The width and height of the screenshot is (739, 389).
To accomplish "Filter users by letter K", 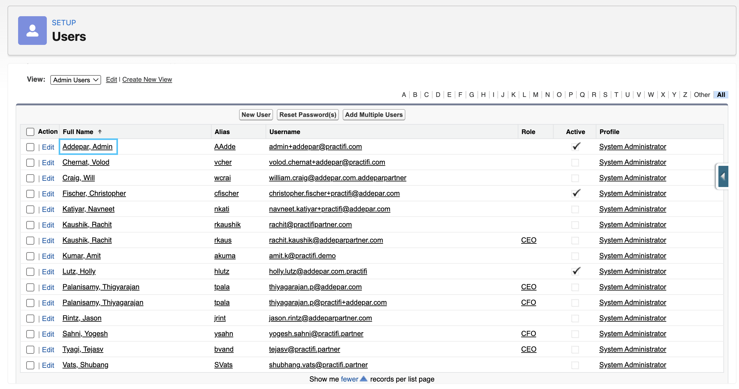I will click(513, 95).
